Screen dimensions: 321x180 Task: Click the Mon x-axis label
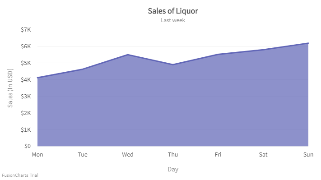tap(37, 154)
